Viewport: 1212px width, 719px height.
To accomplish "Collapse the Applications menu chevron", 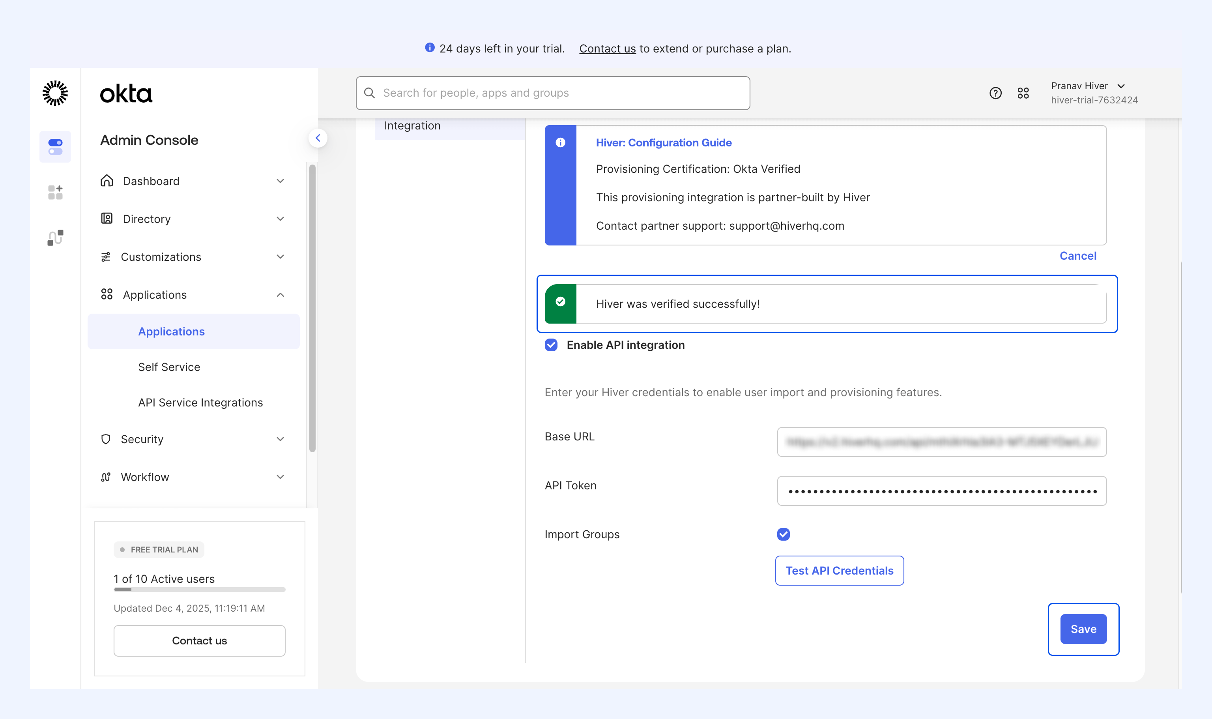I will [x=281, y=294].
